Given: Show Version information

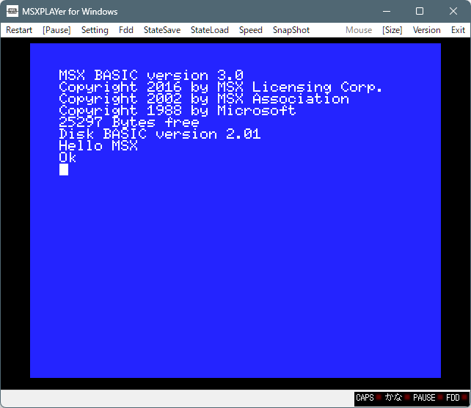Looking at the screenshot, I should click(x=426, y=30).
